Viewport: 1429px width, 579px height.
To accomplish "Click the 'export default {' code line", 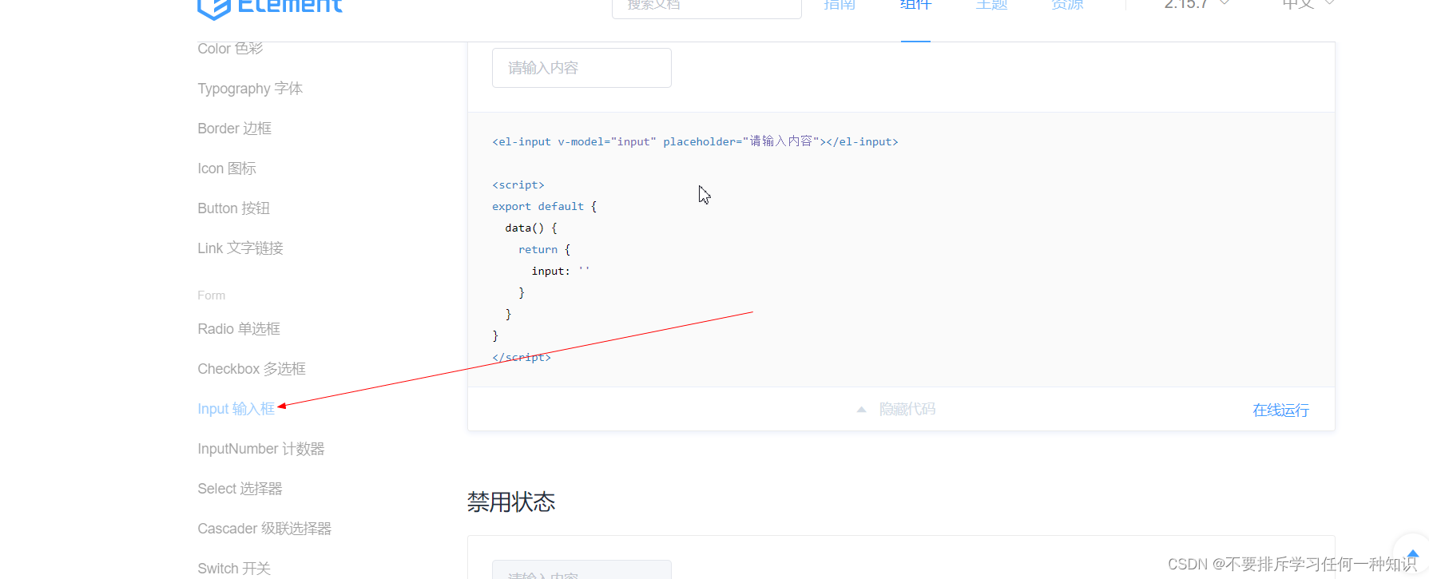I will [545, 206].
